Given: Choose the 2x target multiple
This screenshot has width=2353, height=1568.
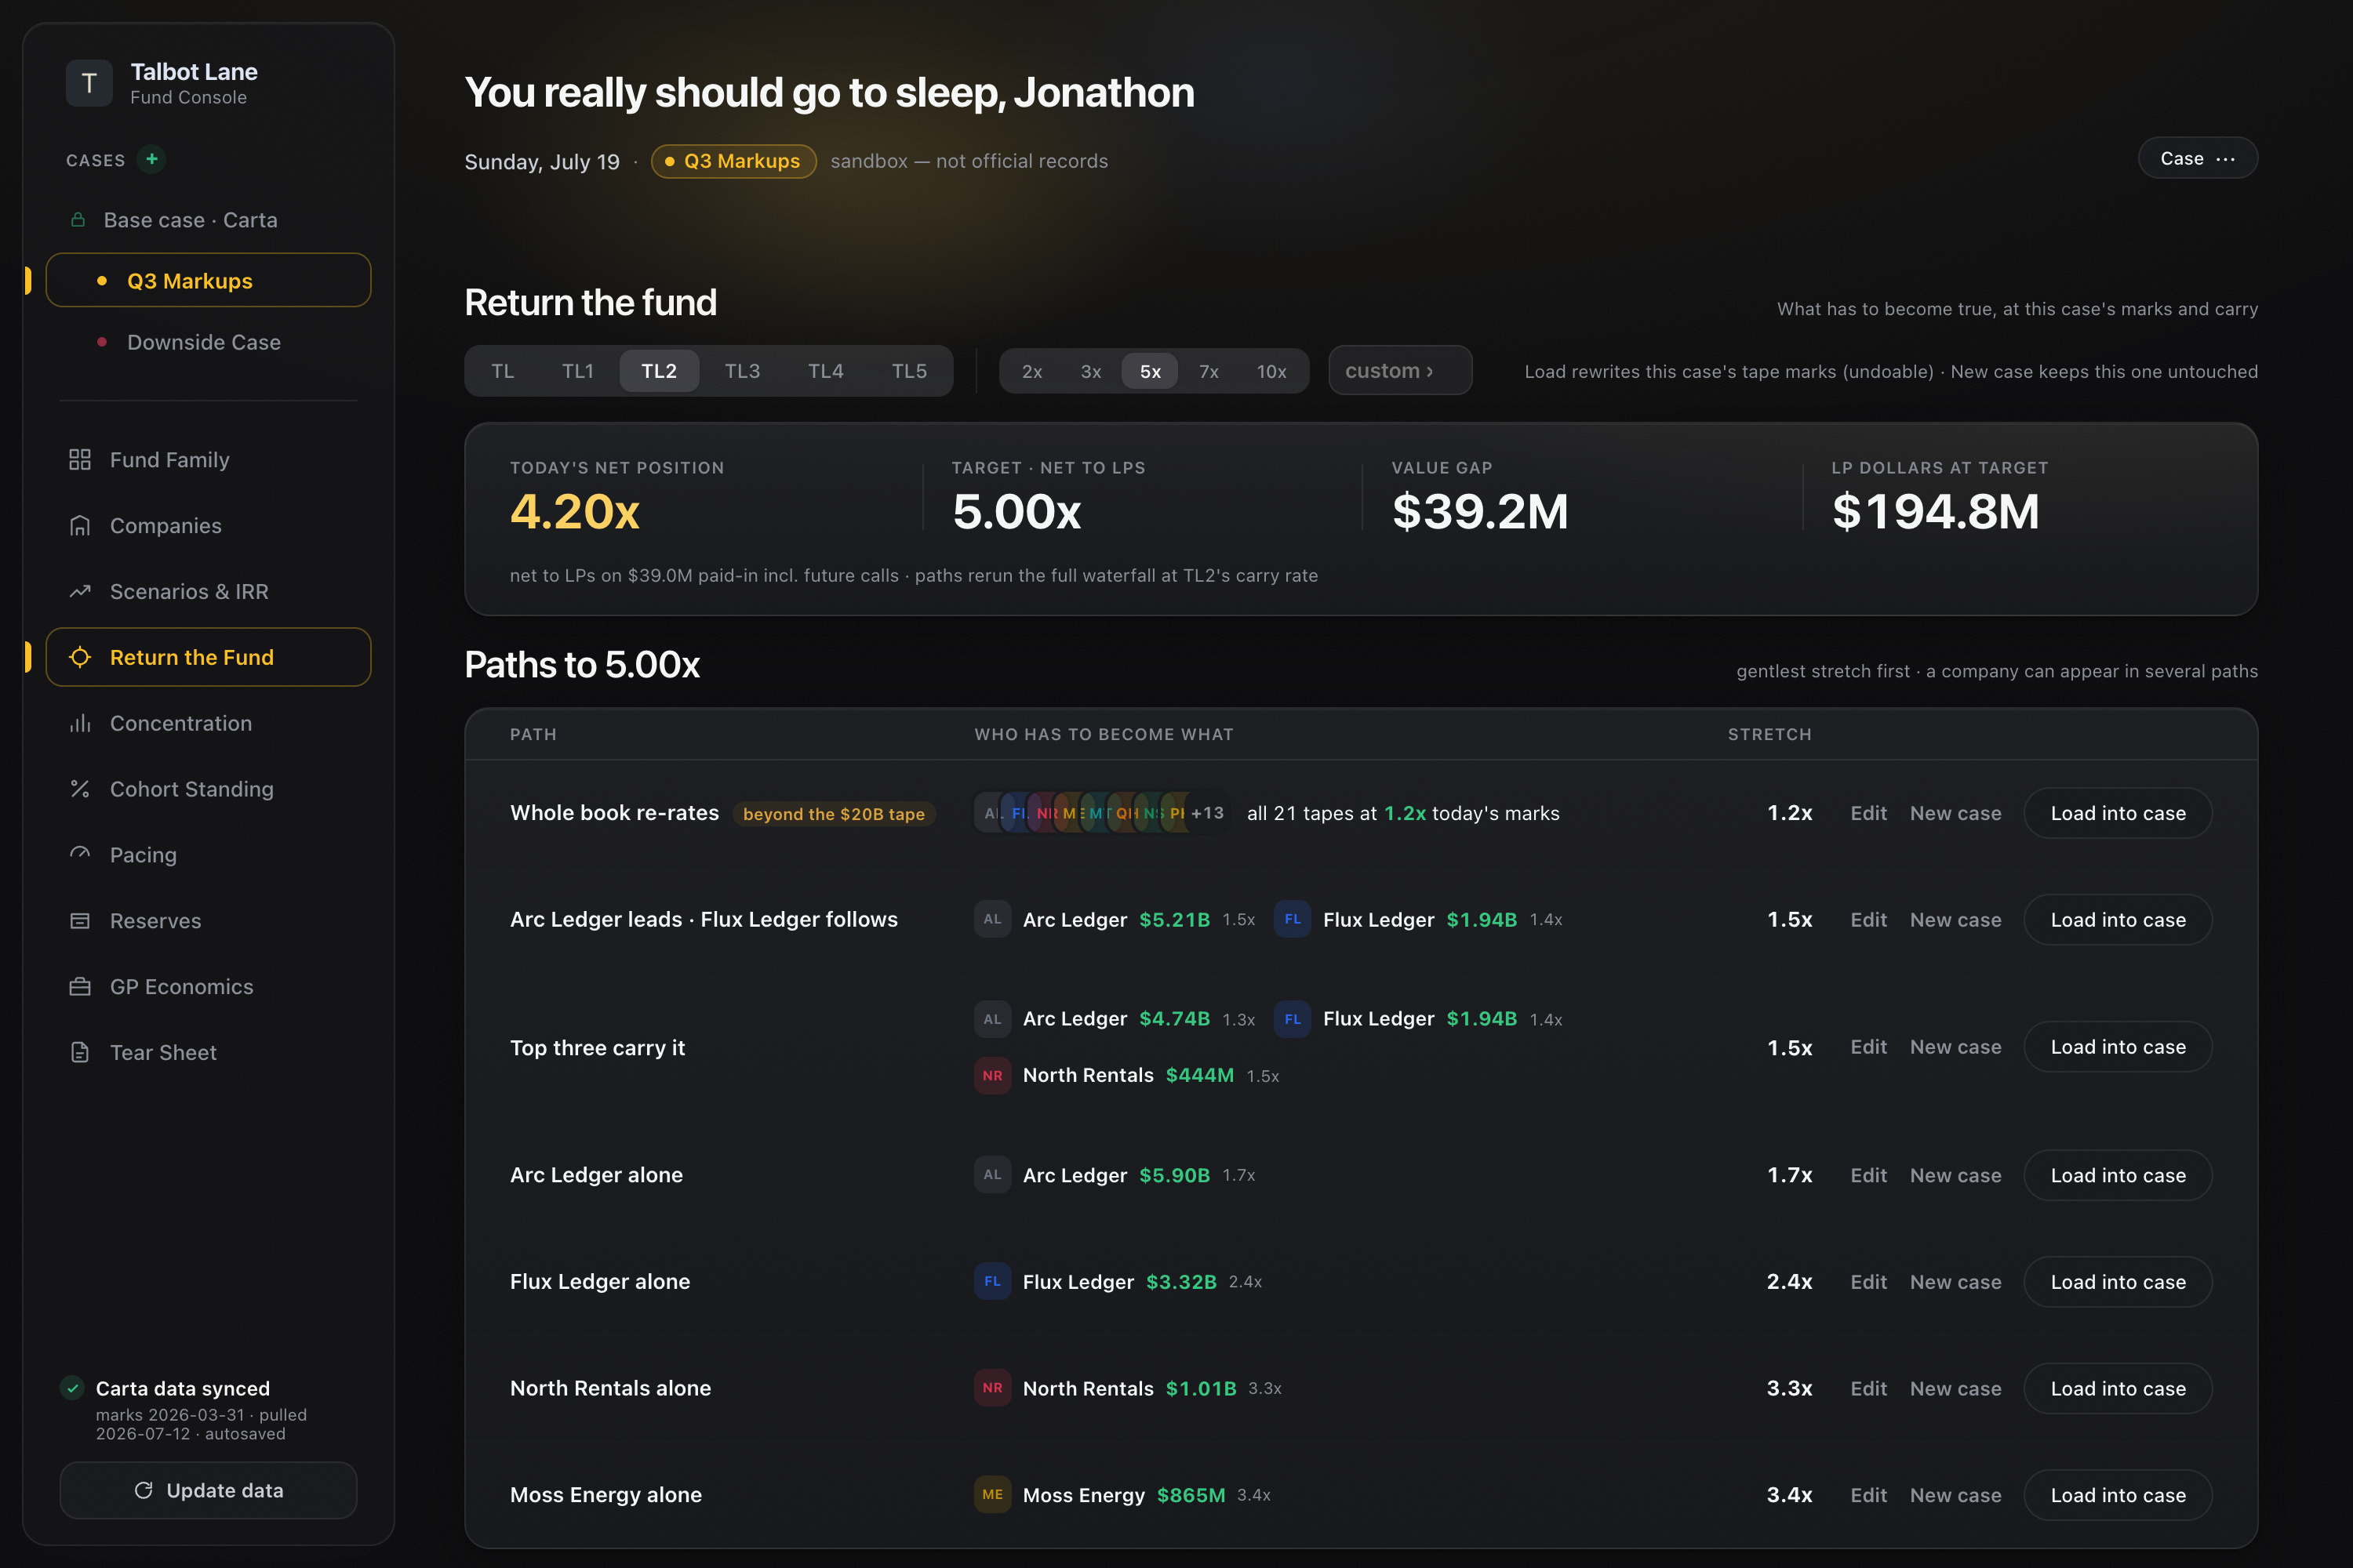Looking at the screenshot, I should click(1032, 372).
